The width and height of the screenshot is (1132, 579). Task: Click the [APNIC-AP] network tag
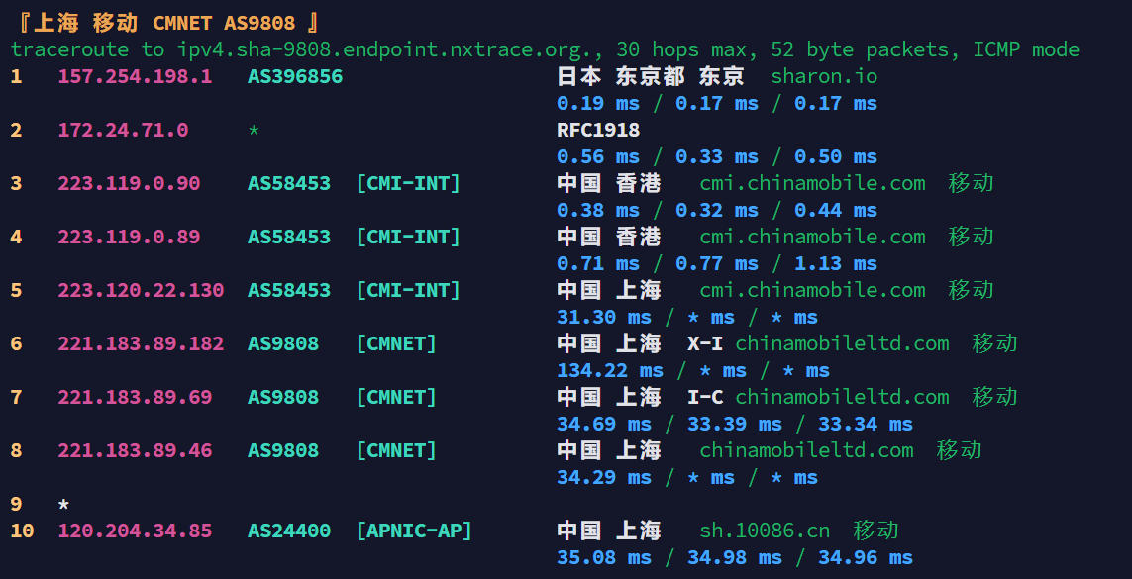pos(414,531)
